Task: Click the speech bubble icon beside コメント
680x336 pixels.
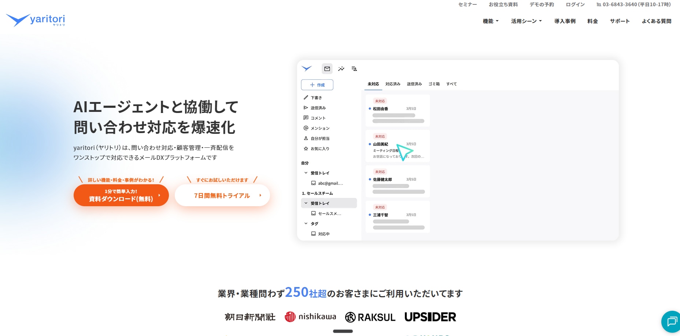Action: click(x=306, y=118)
